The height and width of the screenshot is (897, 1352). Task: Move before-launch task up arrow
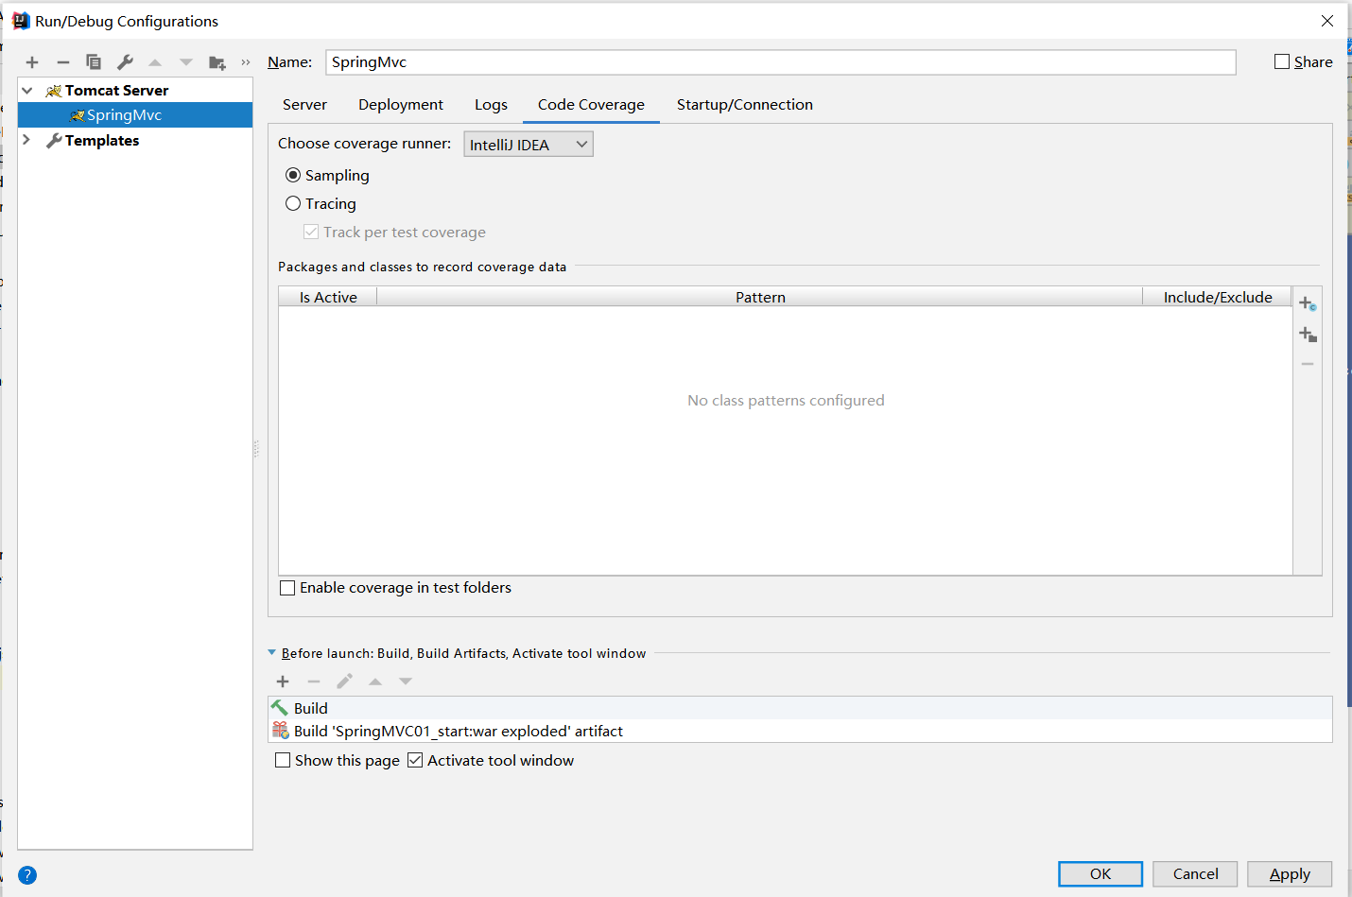click(x=375, y=681)
